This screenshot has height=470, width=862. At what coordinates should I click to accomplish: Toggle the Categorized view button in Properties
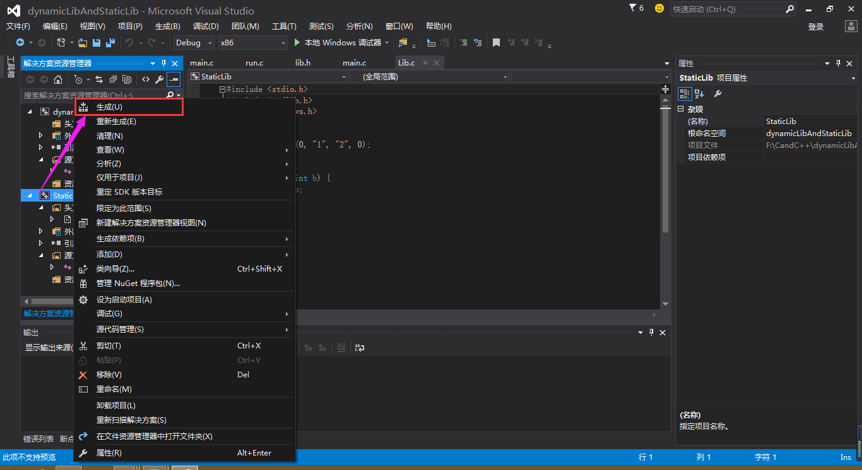tap(685, 94)
